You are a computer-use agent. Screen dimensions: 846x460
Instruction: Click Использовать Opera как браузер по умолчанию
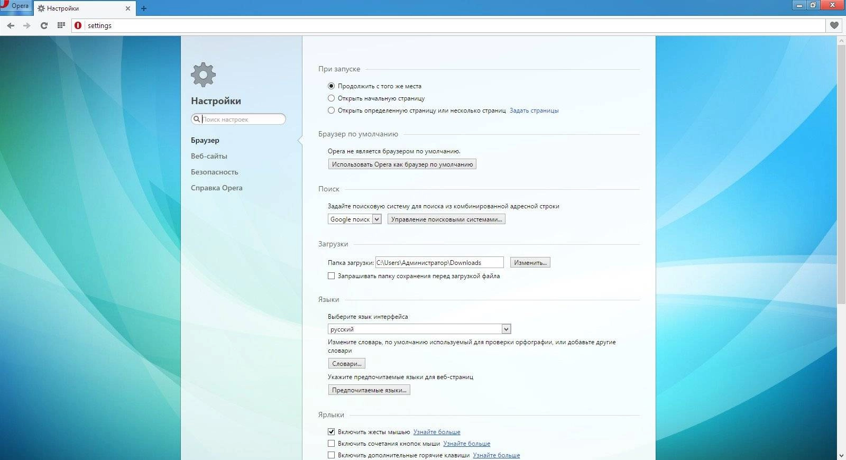click(402, 164)
